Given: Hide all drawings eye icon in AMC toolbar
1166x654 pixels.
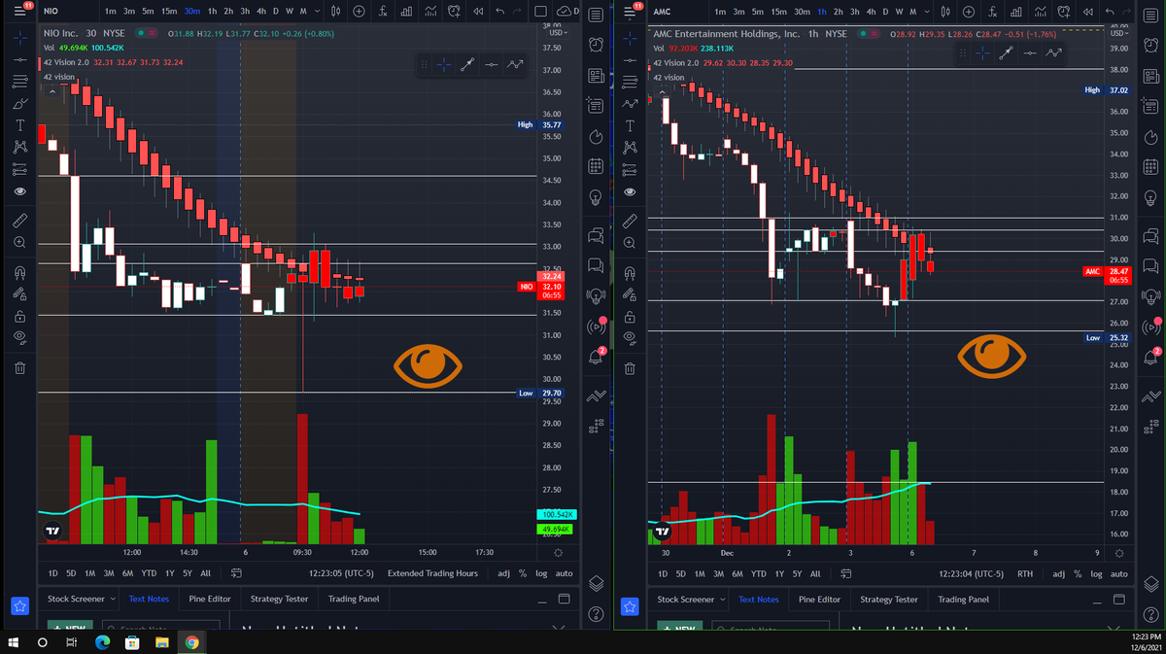Looking at the screenshot, I should tap(630, 337).
